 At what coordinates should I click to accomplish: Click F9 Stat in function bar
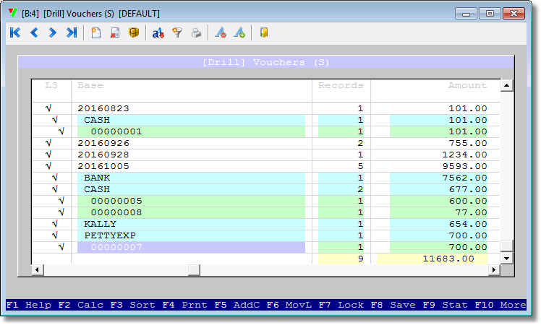[446, 305]
